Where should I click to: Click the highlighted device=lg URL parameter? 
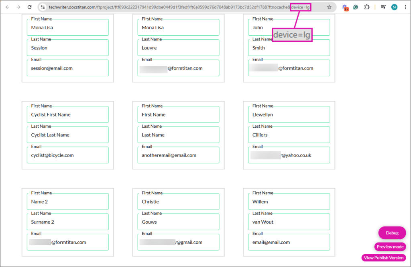[300, 7]
